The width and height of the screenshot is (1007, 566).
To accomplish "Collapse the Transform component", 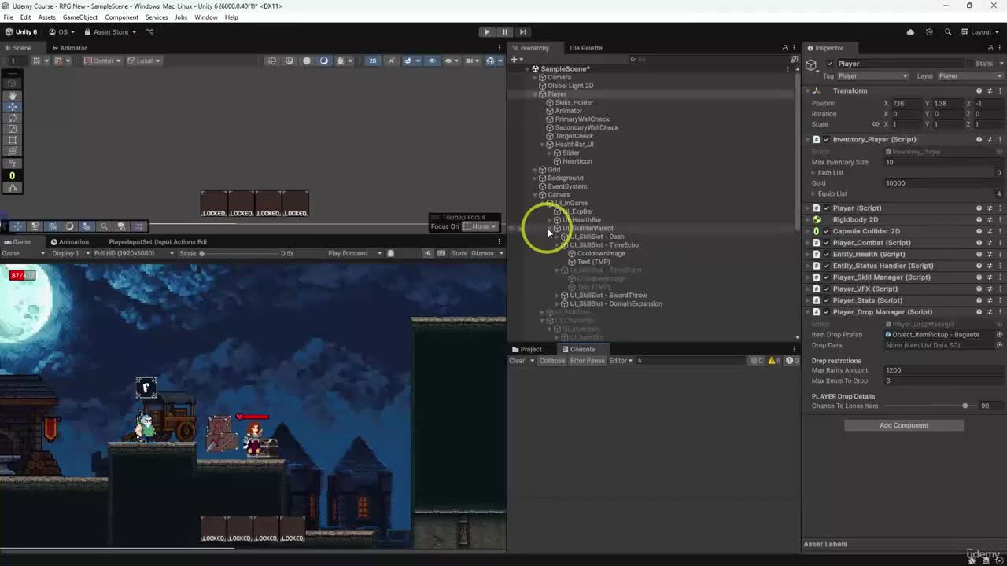I will [807, 90].
